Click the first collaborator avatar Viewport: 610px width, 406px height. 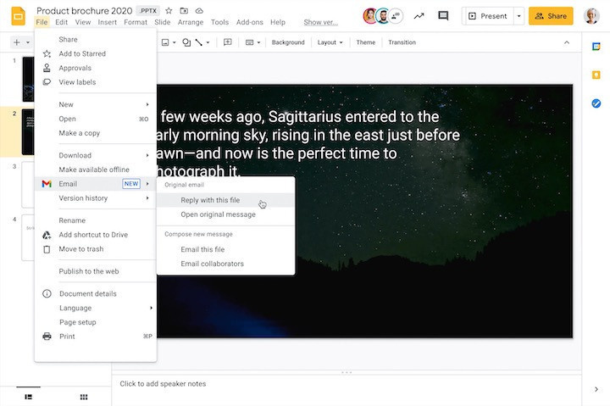370,16
